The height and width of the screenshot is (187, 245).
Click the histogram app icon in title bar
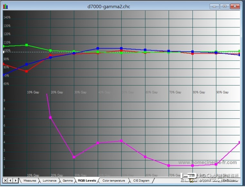coord(5,6)
